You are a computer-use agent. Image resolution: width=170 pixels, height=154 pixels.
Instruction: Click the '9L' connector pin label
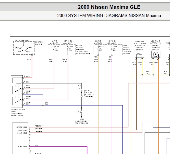[110, 57]
